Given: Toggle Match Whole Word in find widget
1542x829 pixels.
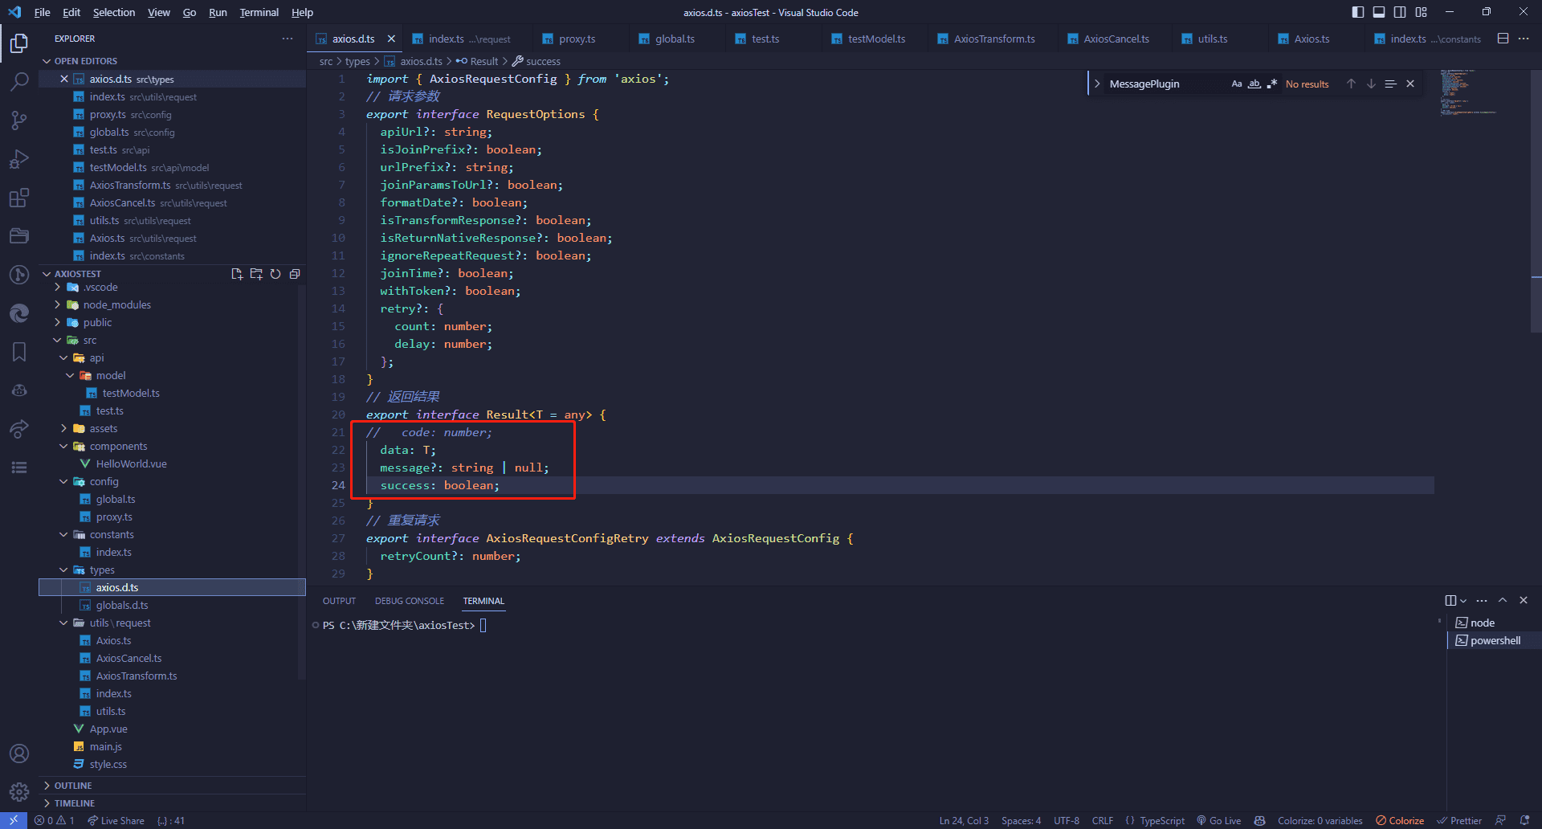Looking at the screenshot, I should (1254, 84).
